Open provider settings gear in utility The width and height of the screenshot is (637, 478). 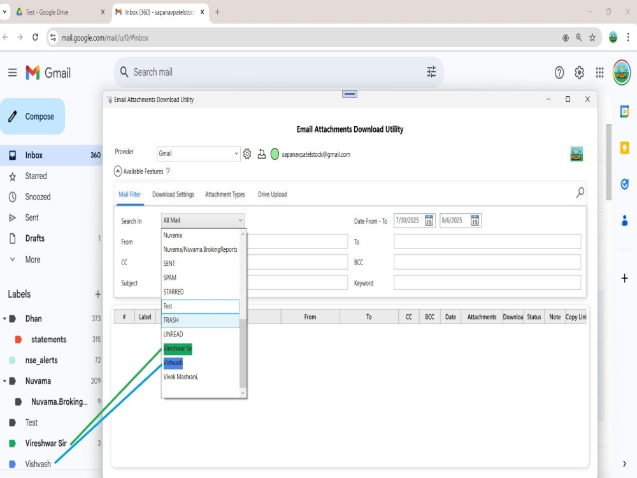pyautogui.click(x=247, y=154)
